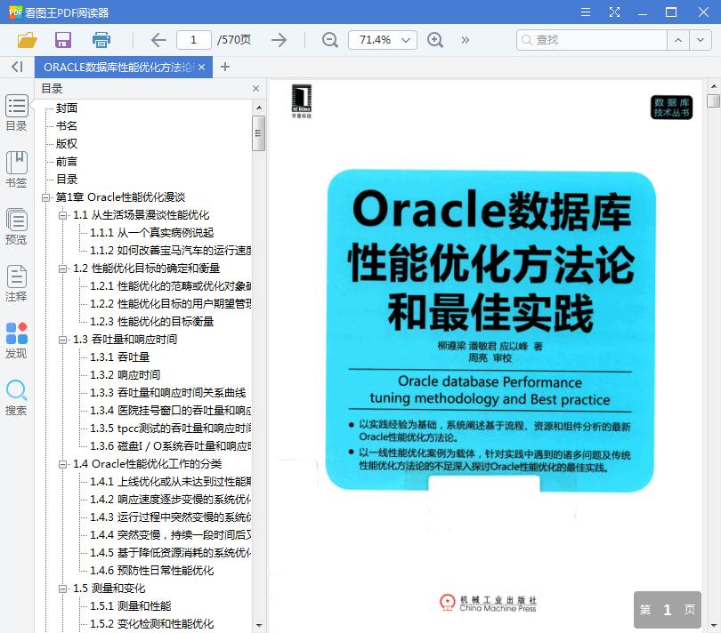Open the 注释 annotations panel
This screenshot has width=721, height=633.
tap(17, 284)
